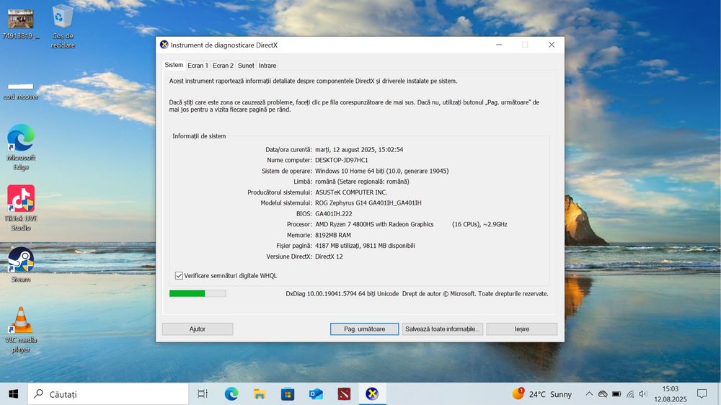Click the română language value
The height and width of the screenshot is (405, 721).
click(x=363, y=182)
